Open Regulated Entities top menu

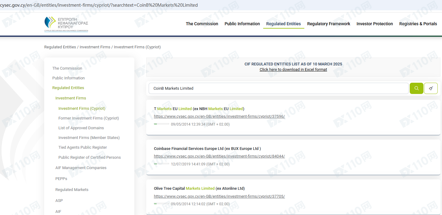pyautogui.click(x=284, y=24)
